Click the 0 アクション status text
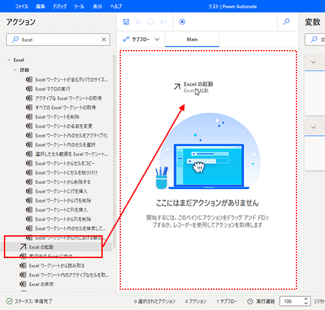 (196, 302)
